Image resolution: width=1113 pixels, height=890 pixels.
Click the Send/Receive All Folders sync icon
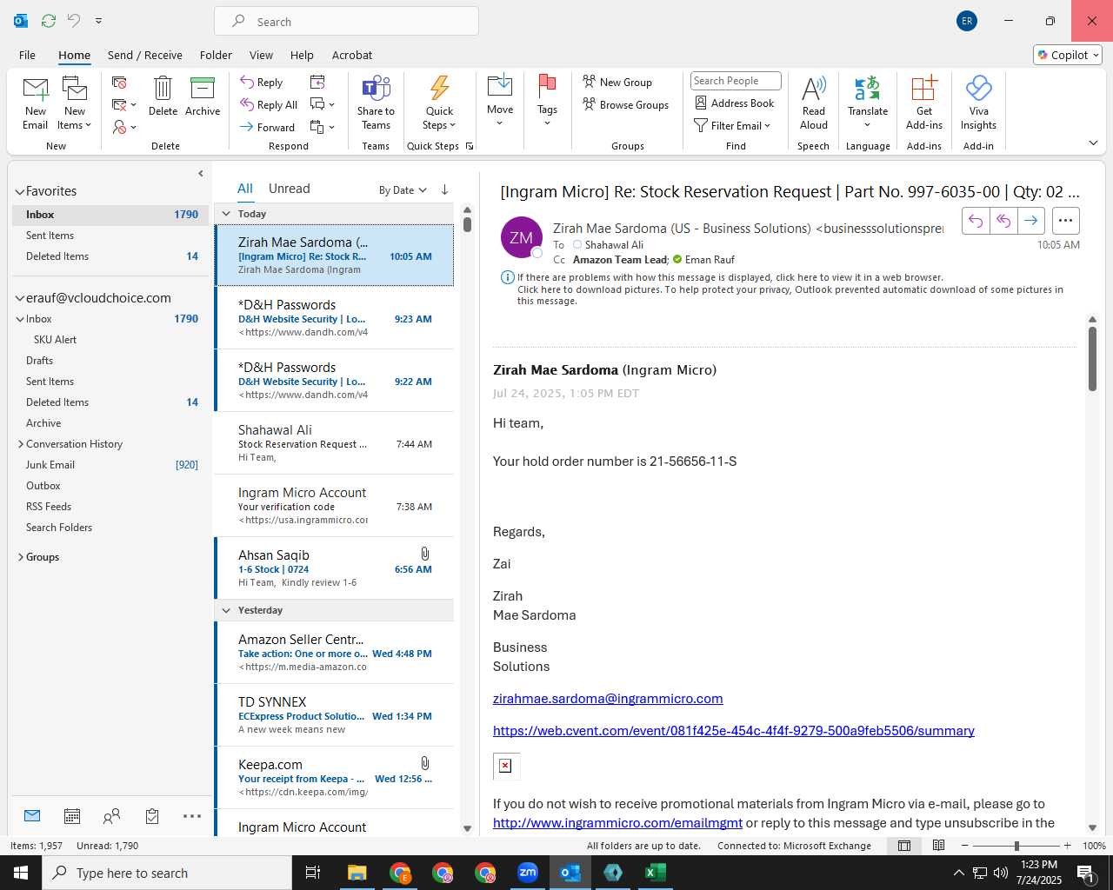coord(49,21)
